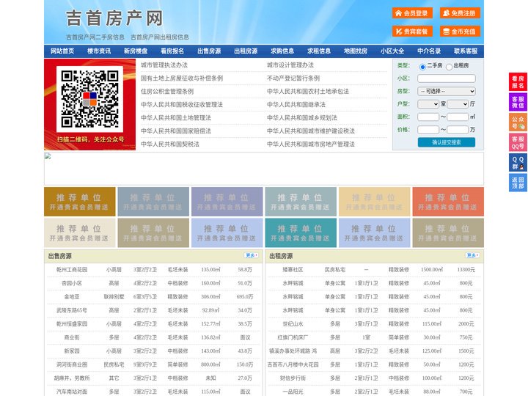Screen dimensions: 528x396
Task: Click the golden-brown 推荐单位 banner tile
Action: (x=80, y=202)
